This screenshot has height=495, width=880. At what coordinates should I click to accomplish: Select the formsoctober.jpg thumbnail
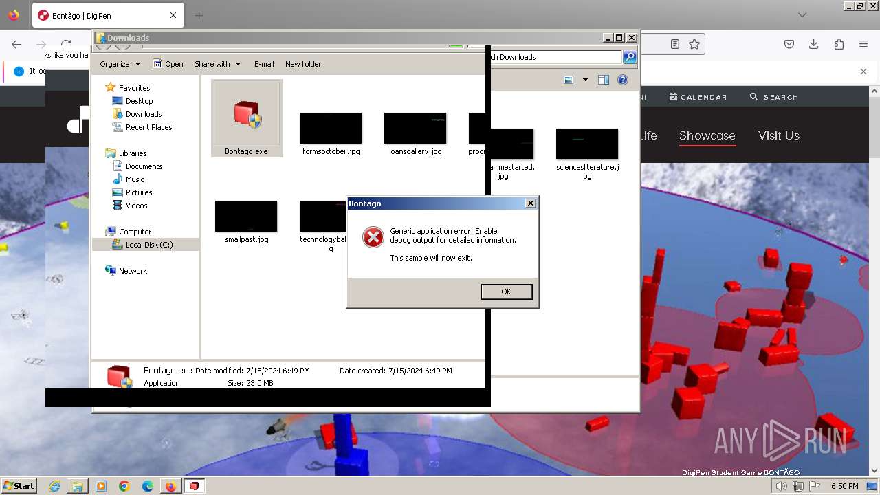[331, 129]
